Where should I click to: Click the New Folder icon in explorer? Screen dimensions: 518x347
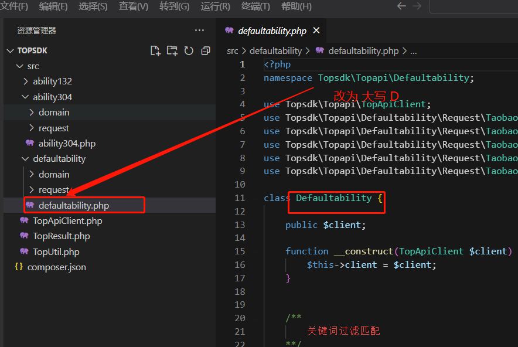pyautogui.click(x=172, y=50)
